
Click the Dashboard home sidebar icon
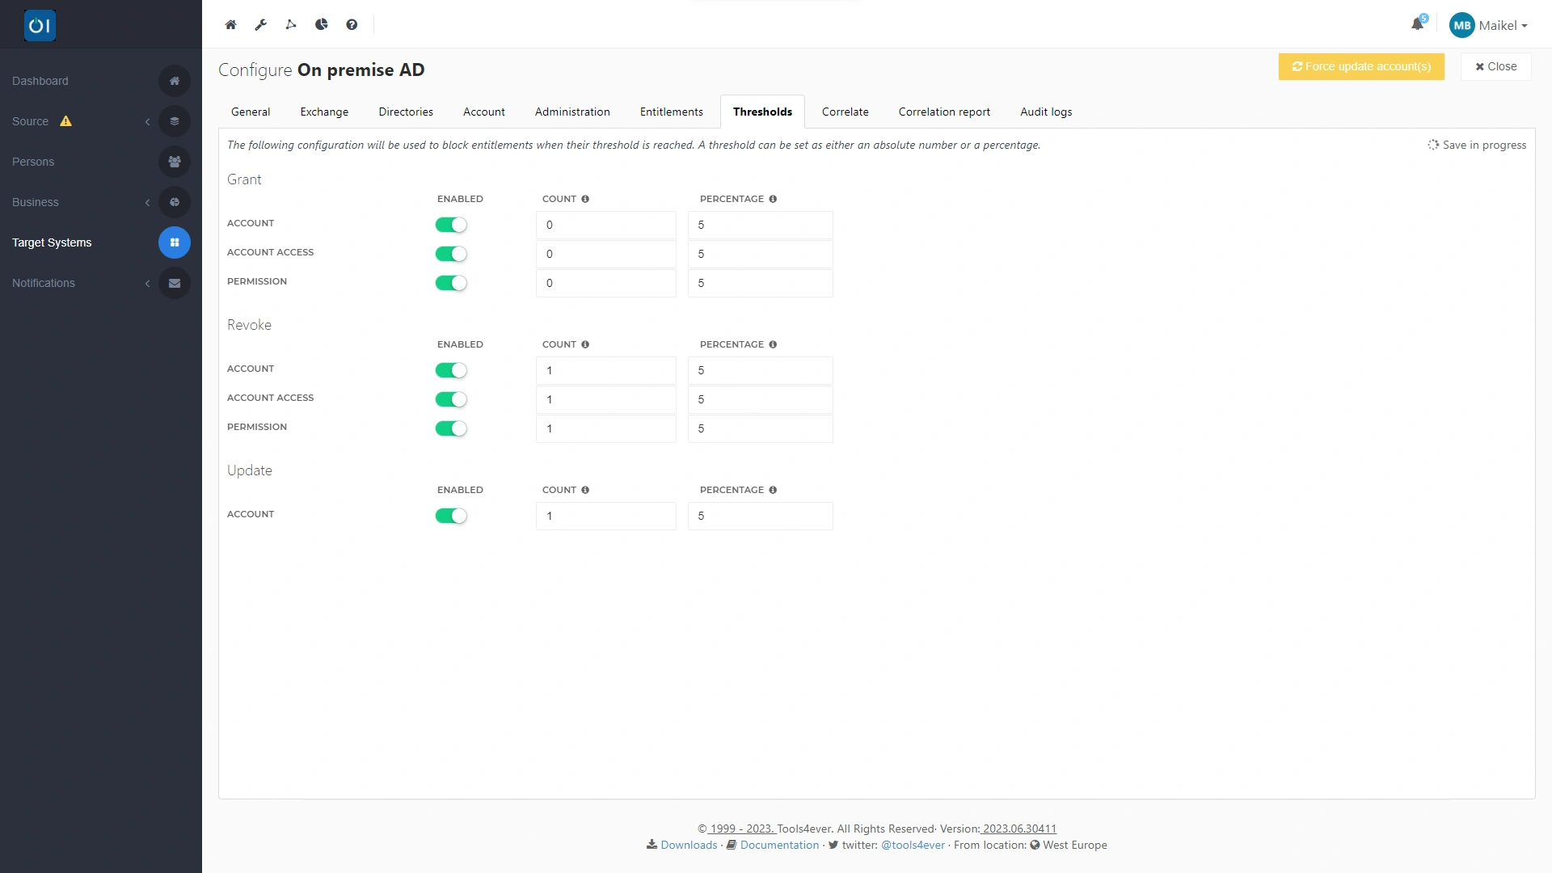(x=175, y=81)
